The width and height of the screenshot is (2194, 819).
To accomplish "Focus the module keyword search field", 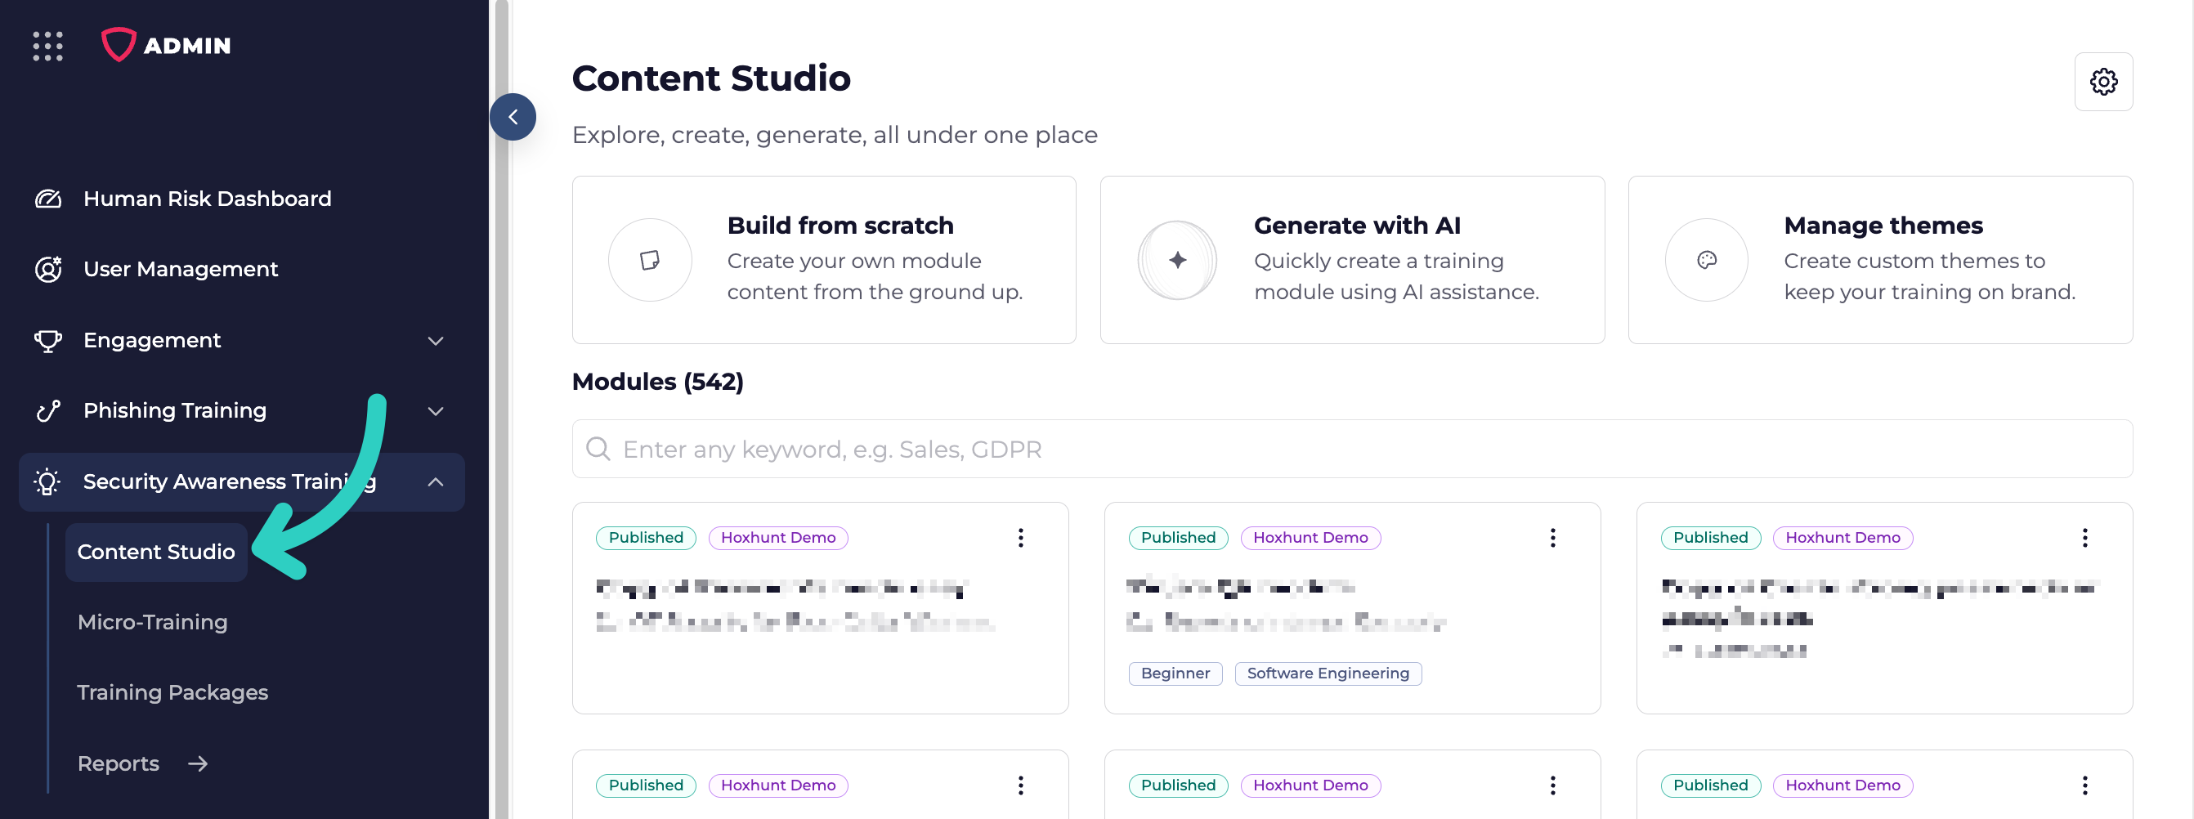I will point(1352,449).
